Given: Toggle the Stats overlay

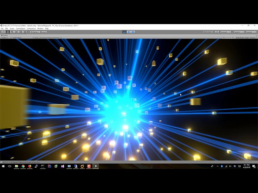Looking at the screenshot, I should (x=247, y=37).
